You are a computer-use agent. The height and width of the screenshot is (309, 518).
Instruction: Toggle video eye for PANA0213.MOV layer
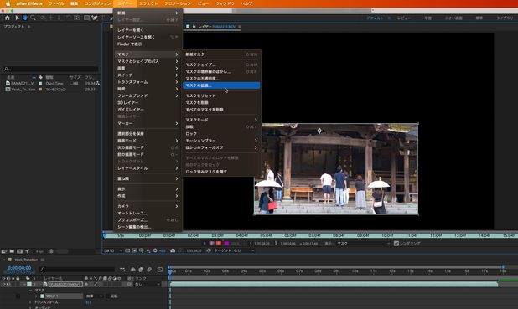pyautogui.click(x=4, y=284)
